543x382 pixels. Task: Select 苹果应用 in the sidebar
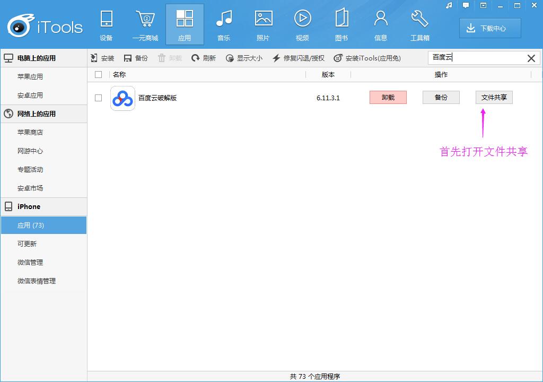pos(43,76)
